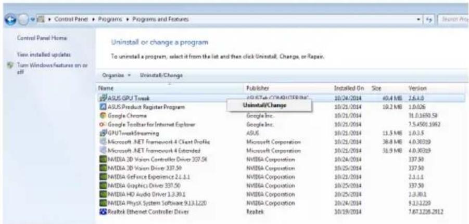Click the Google Inc. publisher for Chrome
Viewport: 469px width, 224px height.
click(260, 115)
